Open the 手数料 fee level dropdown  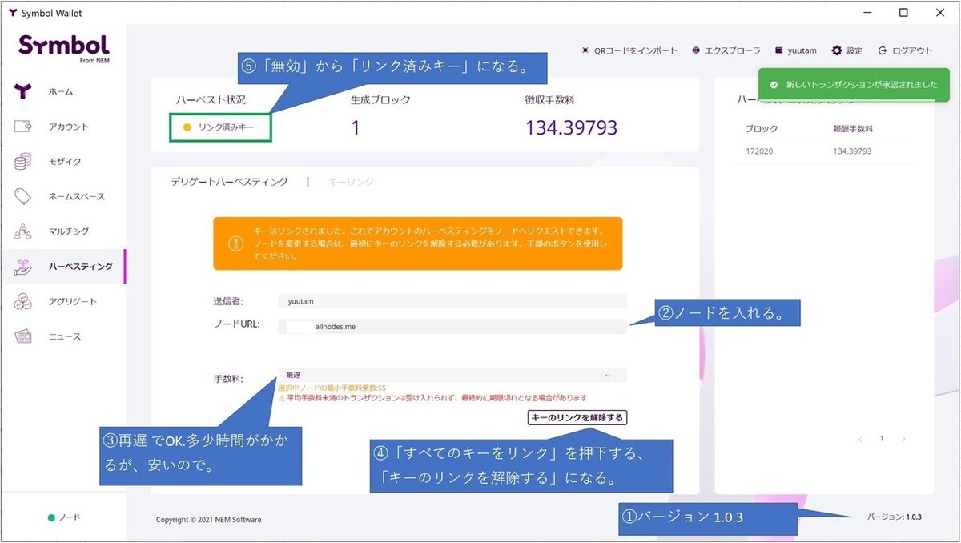click(448, 374)
